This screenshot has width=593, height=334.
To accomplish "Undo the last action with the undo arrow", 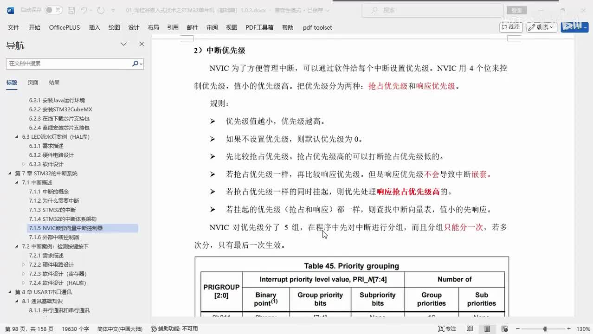I will [84, 10].
